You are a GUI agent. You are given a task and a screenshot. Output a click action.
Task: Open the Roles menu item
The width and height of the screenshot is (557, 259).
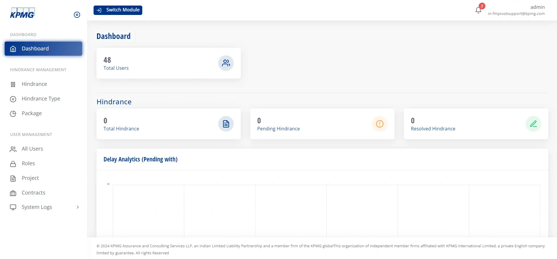pos(28,163)
